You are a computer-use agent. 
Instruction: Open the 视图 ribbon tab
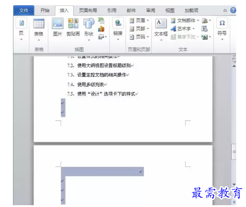pos(170,11)
